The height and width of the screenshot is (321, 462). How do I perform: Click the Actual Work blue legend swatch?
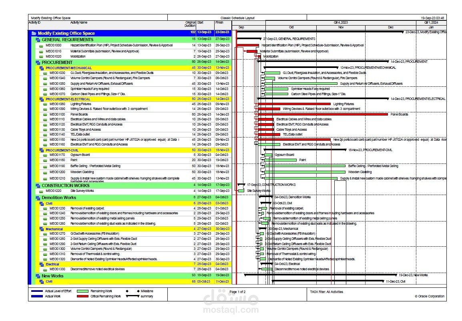point(37,296)
